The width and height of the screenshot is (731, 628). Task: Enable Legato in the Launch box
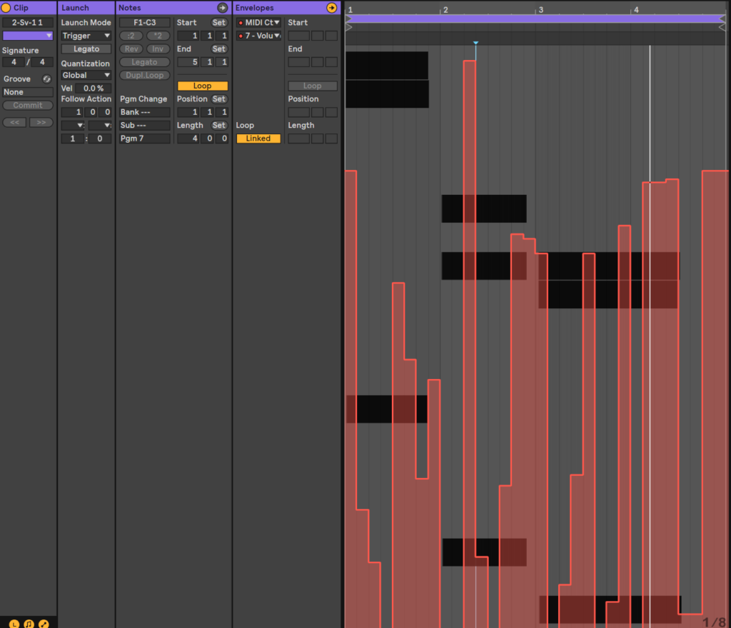coord(86,49)
